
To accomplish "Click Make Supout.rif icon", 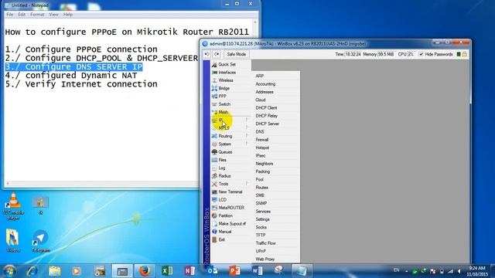I will click(214, 223).
